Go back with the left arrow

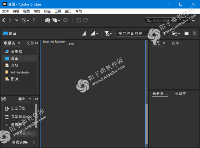click(4, 20)
